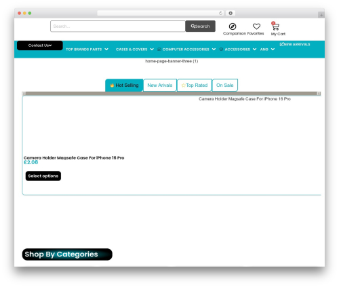Open Camera Holder Magsafe Case bold title
The image size is (339, 287).
point(74,158)
